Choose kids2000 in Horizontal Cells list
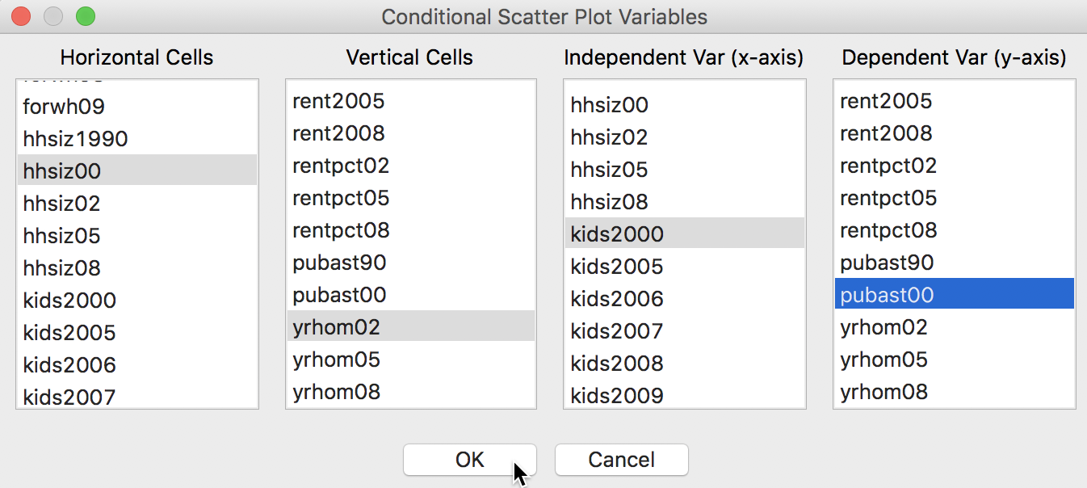Screen dimensions: 1087x488 coord(137,300)
